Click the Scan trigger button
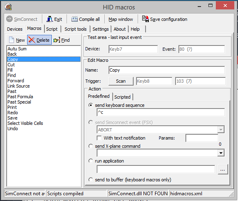The height and width of the screenshot is (201, 238). click(x=121, y=81)
